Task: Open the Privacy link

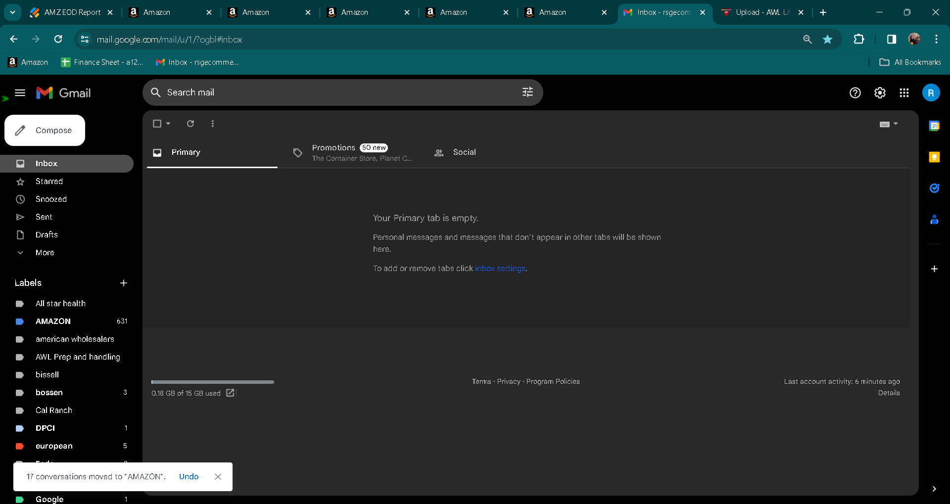Action: (x=509, y=381)
